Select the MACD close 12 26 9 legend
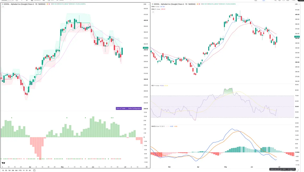 coord(158,126)
